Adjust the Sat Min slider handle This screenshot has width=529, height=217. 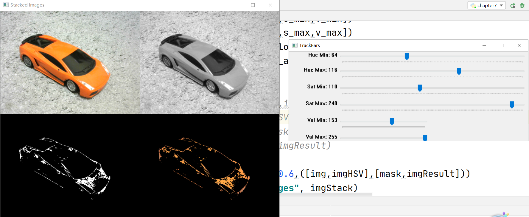tap(420, 88)
